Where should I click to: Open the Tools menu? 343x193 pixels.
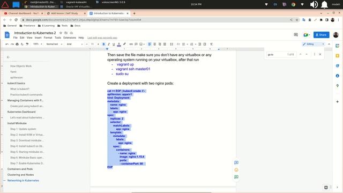(58, 38)
